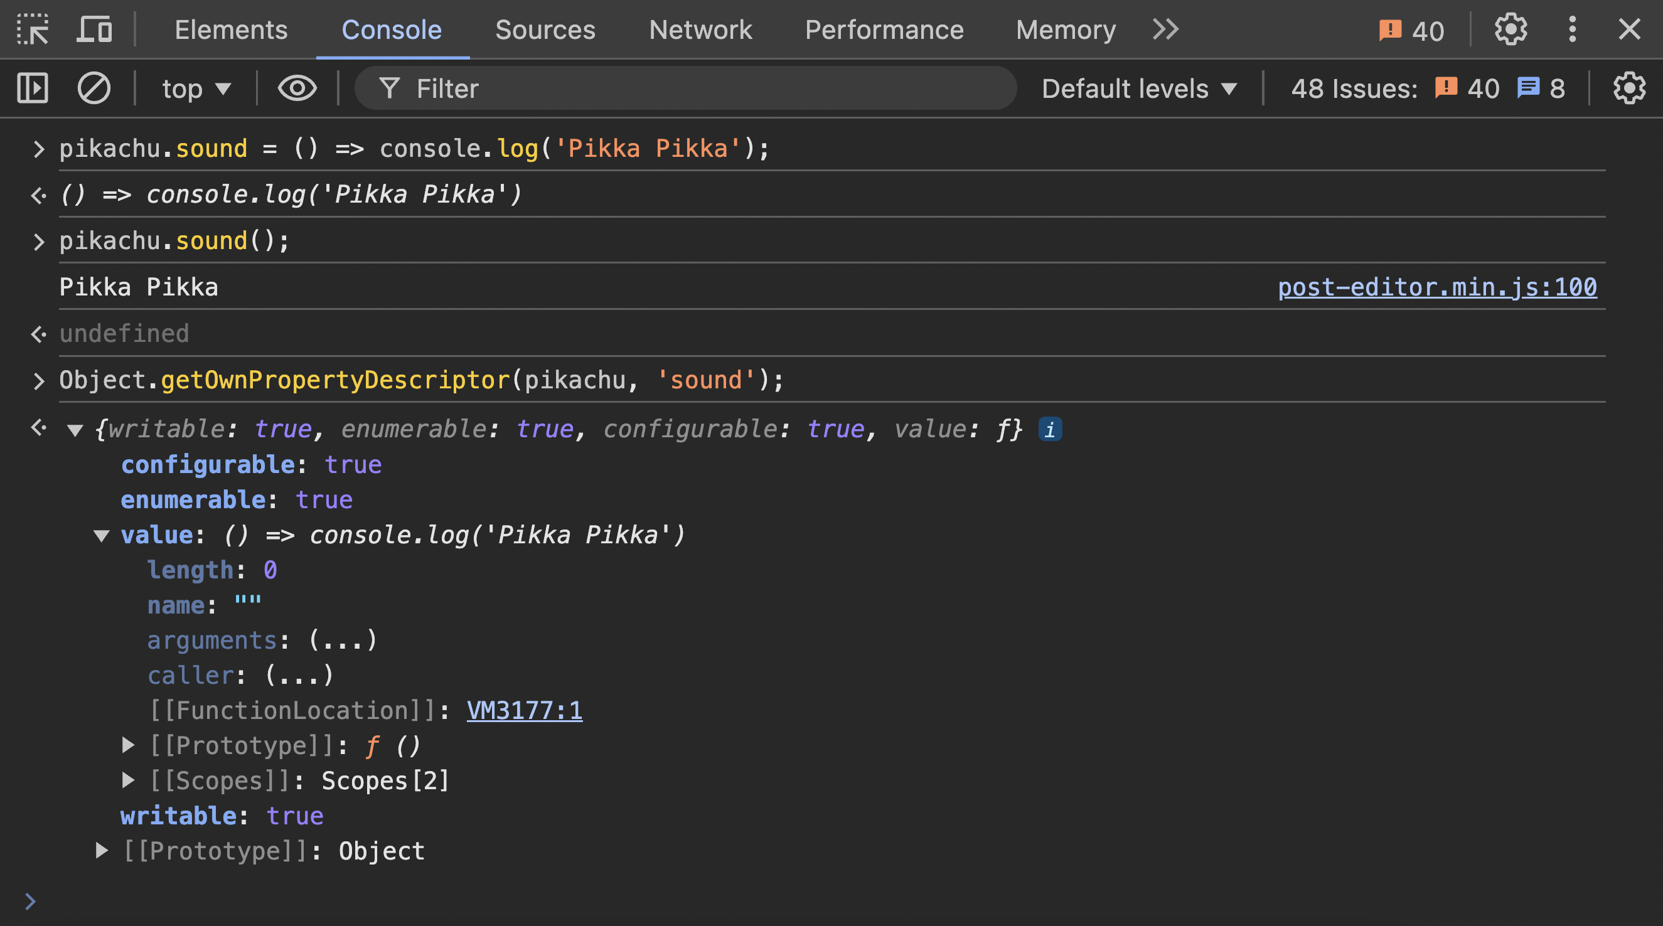Open the top JavaScript context dropdown
Viewport: 1663px width, 926px height.
[x=196, y=88]
